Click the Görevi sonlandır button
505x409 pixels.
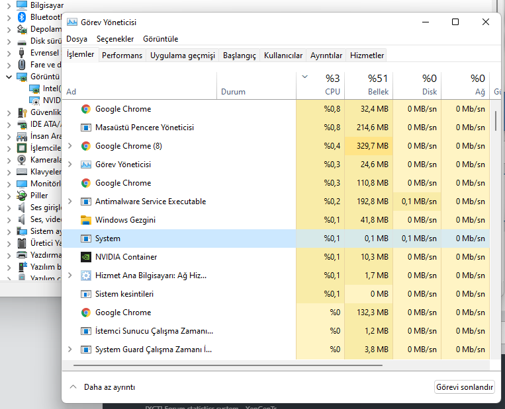point(465,387)
